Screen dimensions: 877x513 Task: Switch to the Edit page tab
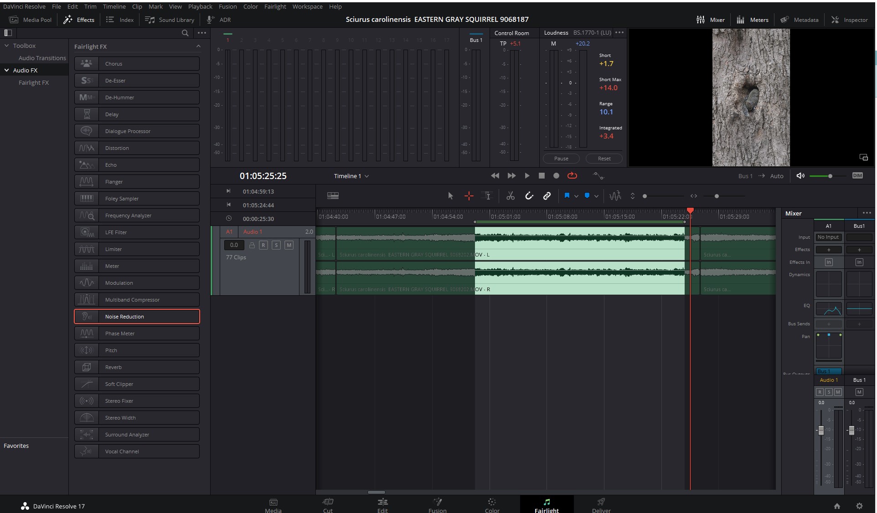tap(382, 505)
